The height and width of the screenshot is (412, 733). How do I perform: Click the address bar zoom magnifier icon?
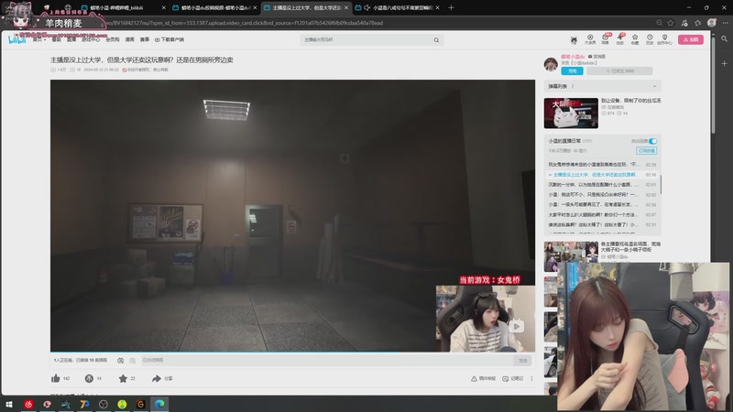[x=659, y=23]
